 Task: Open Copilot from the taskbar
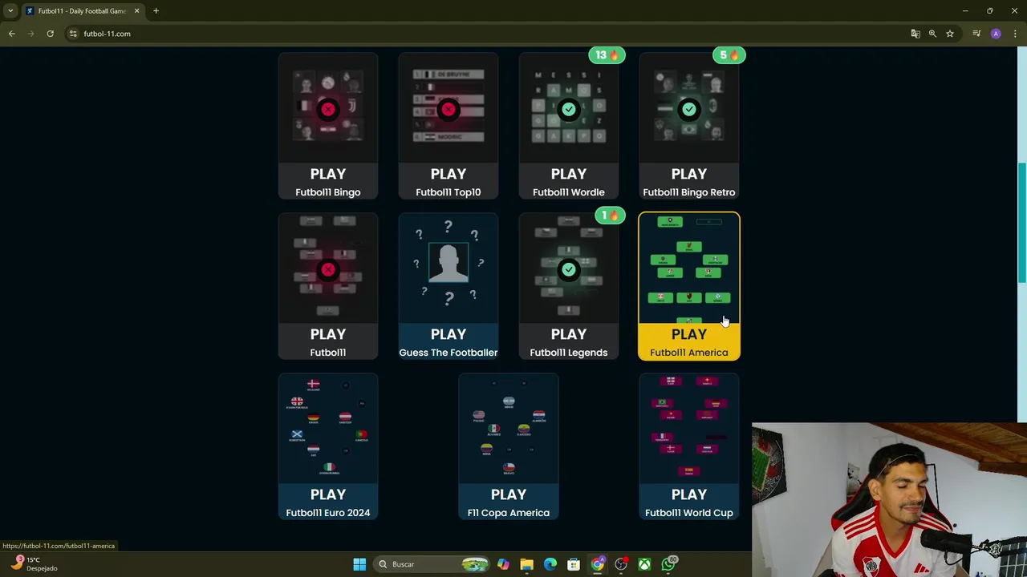click(503, 564)
